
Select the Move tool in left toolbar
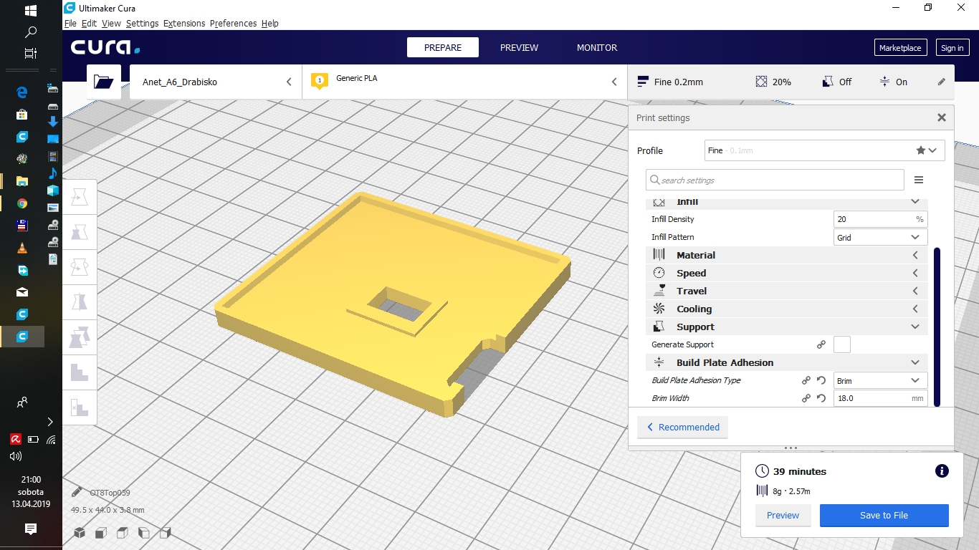pyautogui.click(x=80, y=197)
